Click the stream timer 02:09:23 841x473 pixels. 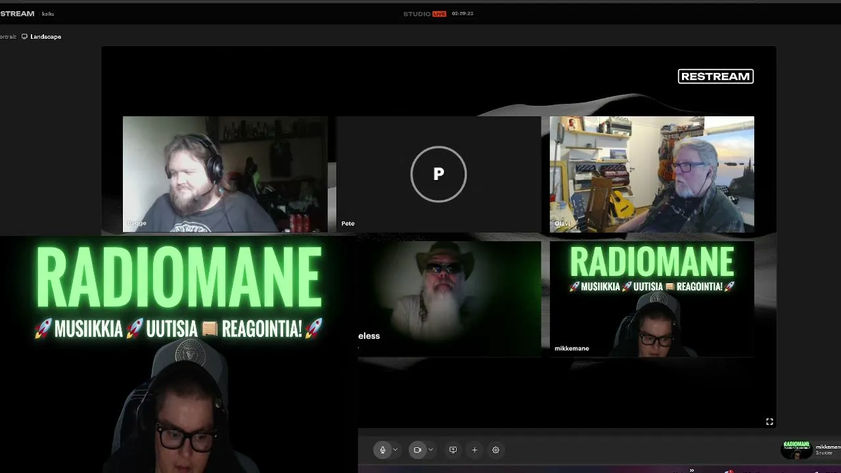click(463, 14)
